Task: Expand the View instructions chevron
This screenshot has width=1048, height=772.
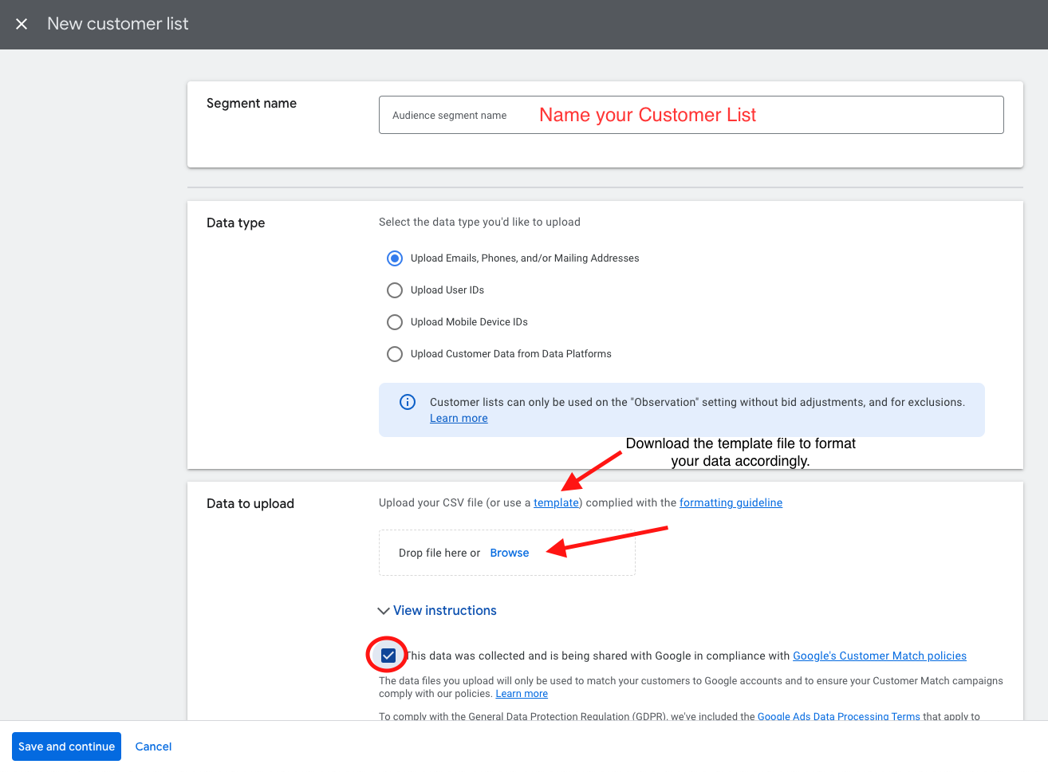Action: tap(384, 611)
